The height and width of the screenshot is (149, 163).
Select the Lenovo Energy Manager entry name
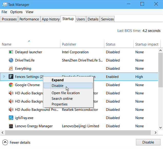(x=34, y=126)
